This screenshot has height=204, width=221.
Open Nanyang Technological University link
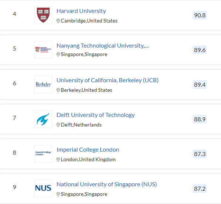coord(103,46)
